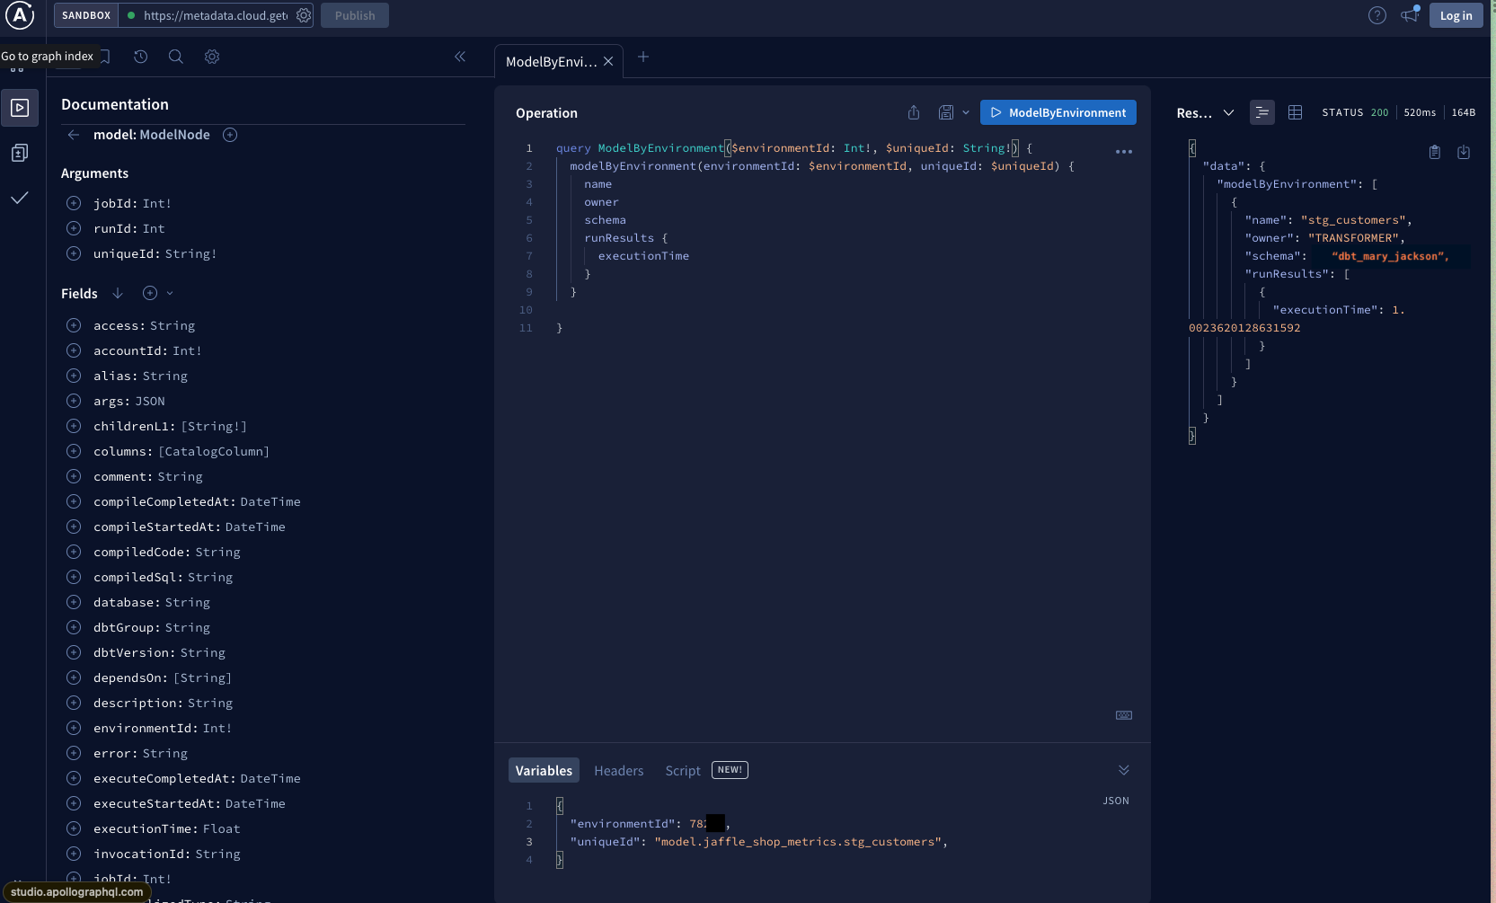Open the schema search with the magnifier icon
This screenshot has height=903, width=1496.
click(176, 56)
